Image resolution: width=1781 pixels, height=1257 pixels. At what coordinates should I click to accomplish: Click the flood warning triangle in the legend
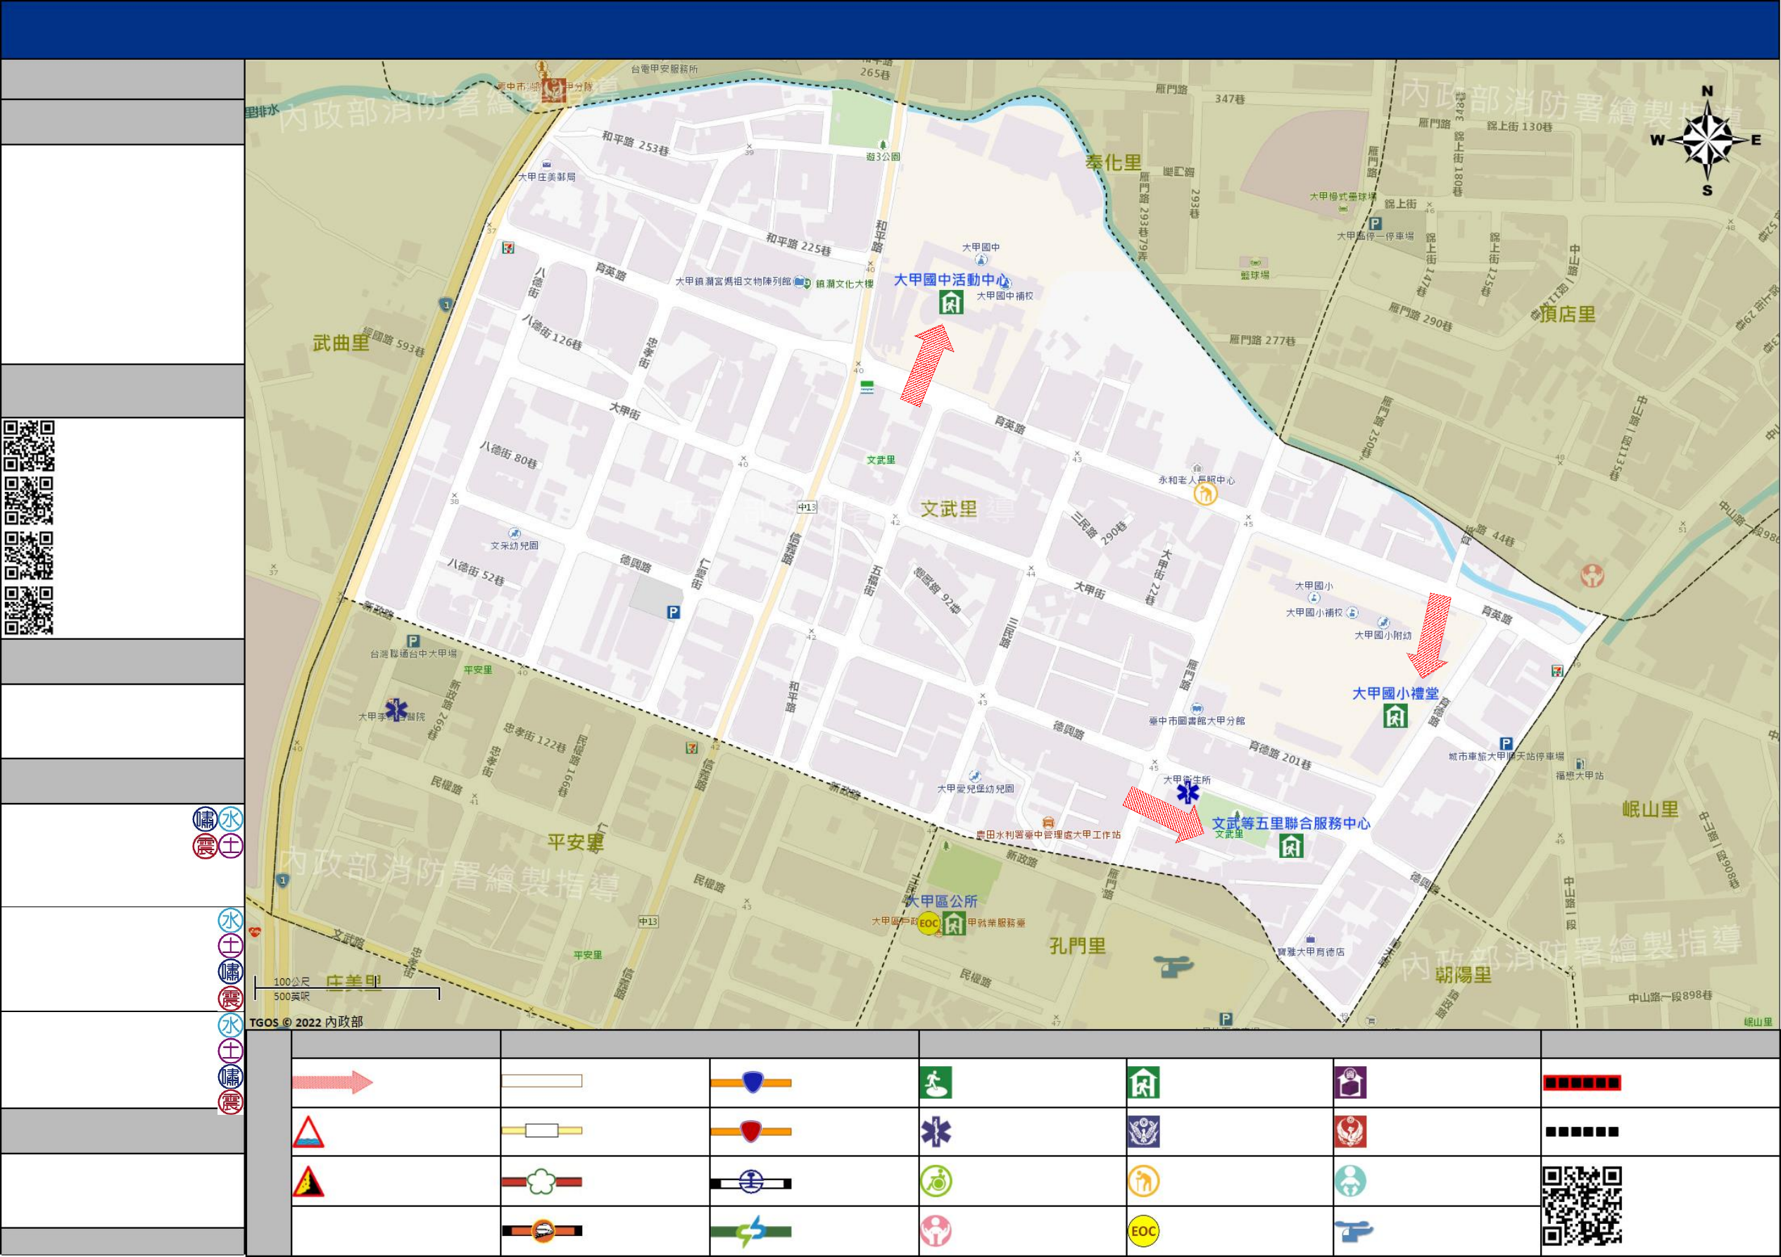point(308,1132)
